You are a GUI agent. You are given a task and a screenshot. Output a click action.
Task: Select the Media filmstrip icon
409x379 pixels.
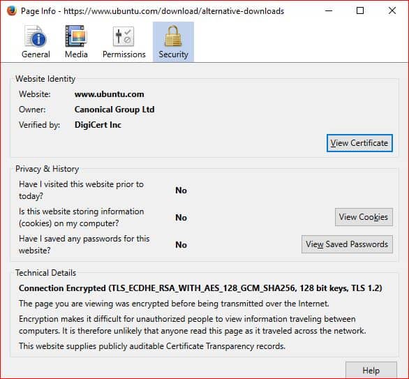[x=76, y=36]
